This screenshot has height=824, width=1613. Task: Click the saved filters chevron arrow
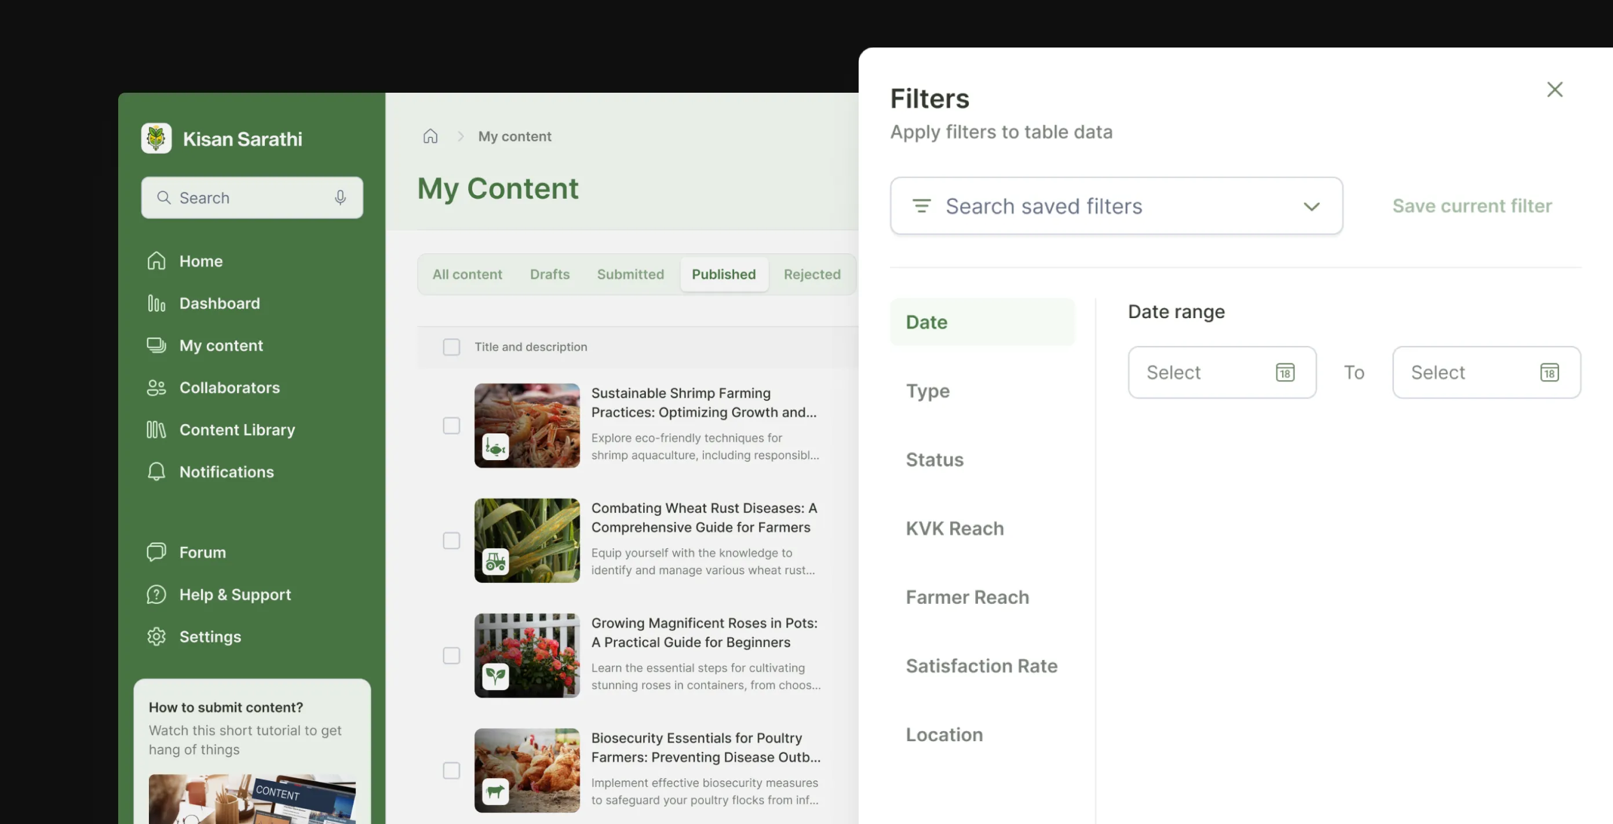[1311, 207]
